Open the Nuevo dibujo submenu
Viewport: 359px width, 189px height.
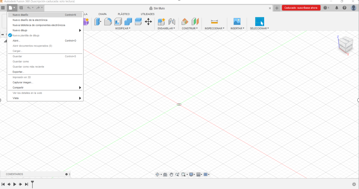[x=45, y=30]
